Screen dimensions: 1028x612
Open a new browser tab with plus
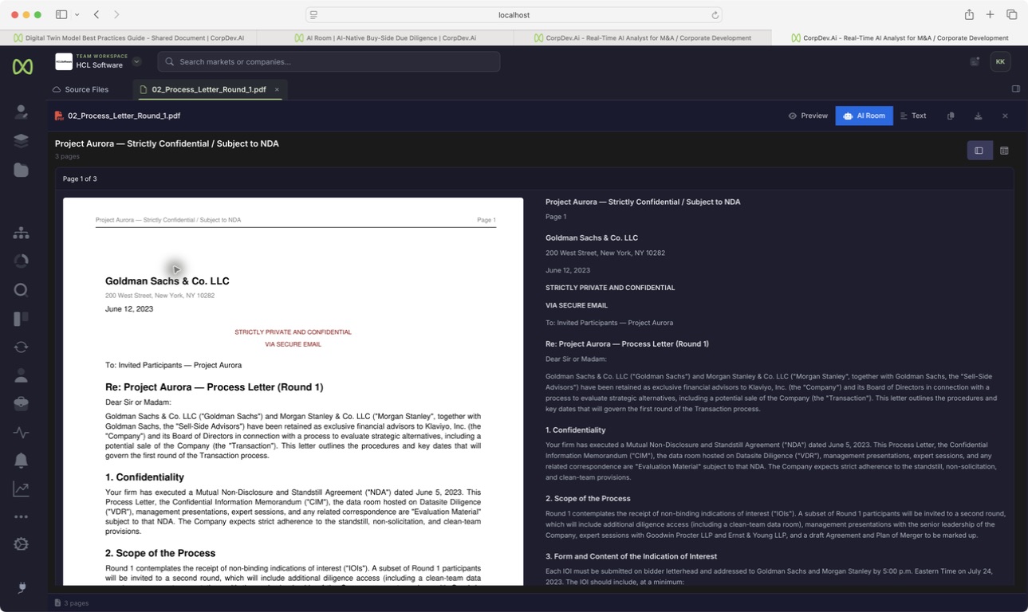[990, 14]
